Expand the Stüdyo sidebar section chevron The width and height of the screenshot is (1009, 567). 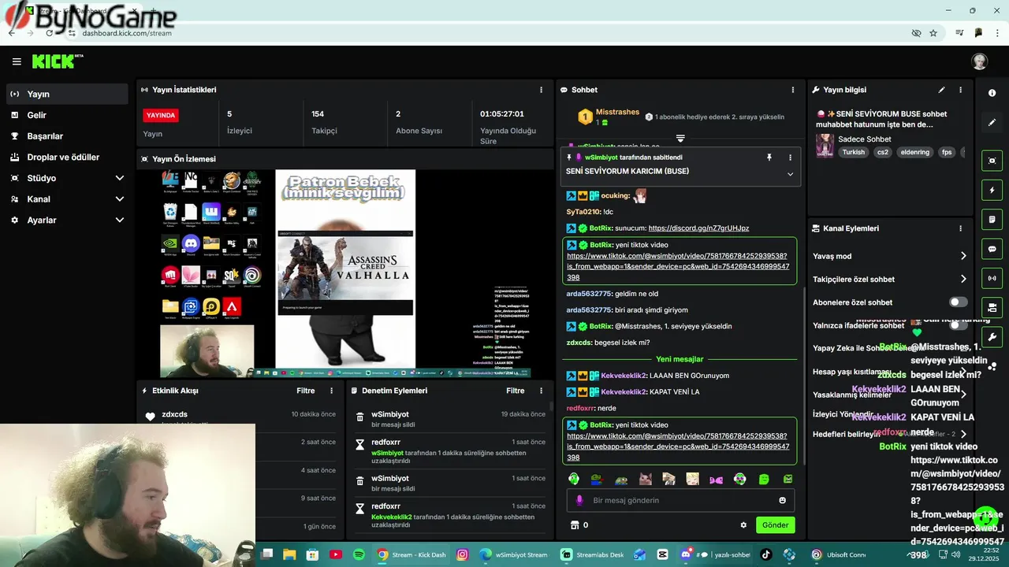120,178
